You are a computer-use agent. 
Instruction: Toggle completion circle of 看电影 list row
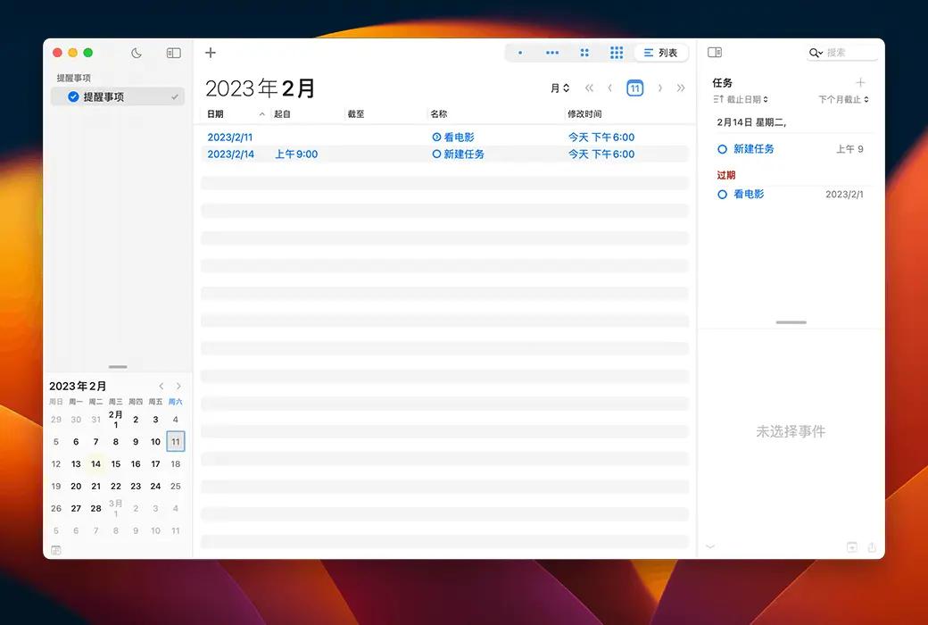(x=436, y=137)
